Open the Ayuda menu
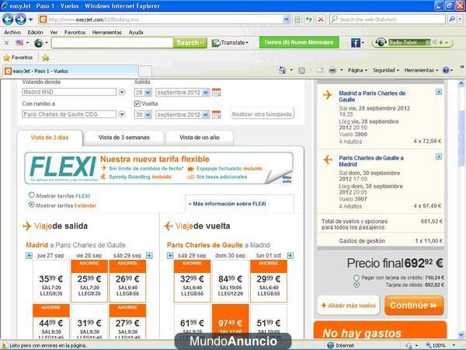Viewport: 466px width, 350px height. (136, 32)
